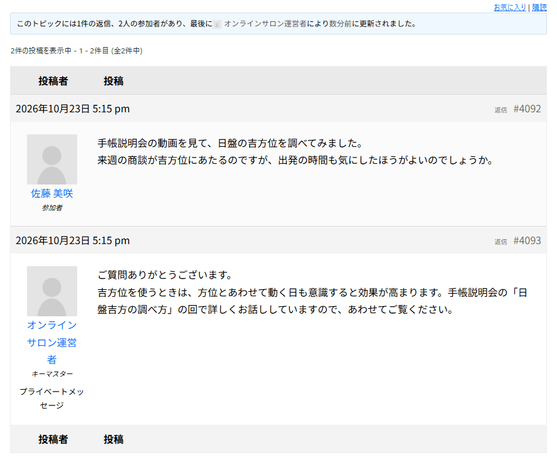The image size is (557, 465).
Task: Click 返信 link for post #4092
Action: (501, 110)
